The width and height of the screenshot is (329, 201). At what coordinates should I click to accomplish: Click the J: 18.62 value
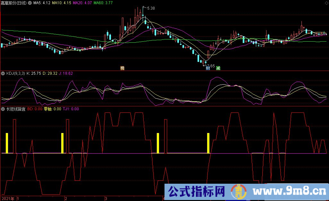66,73
